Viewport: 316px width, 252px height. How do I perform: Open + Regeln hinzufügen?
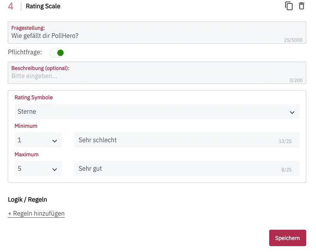(x=36, y=213)
